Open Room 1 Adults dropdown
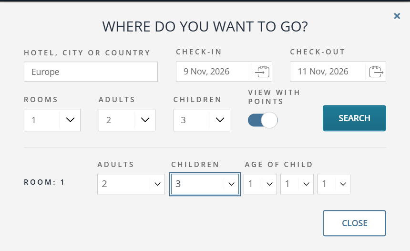Viewport: 410px width, 251px height. click(x=131, y=184)
